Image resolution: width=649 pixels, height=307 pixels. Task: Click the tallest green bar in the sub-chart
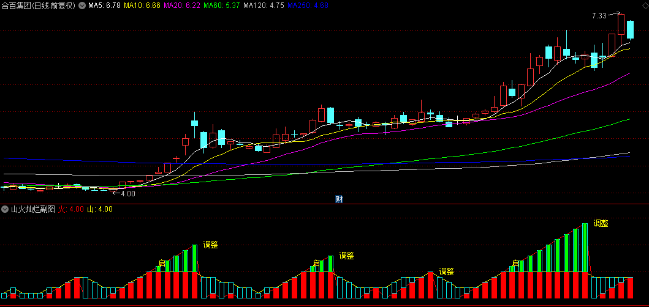(x=585, y=248)
